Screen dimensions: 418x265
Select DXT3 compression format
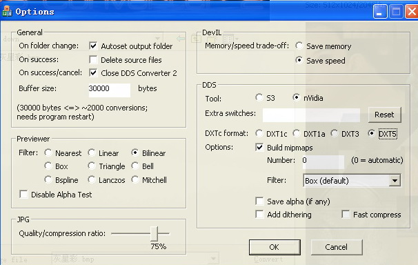coord(335,133)
